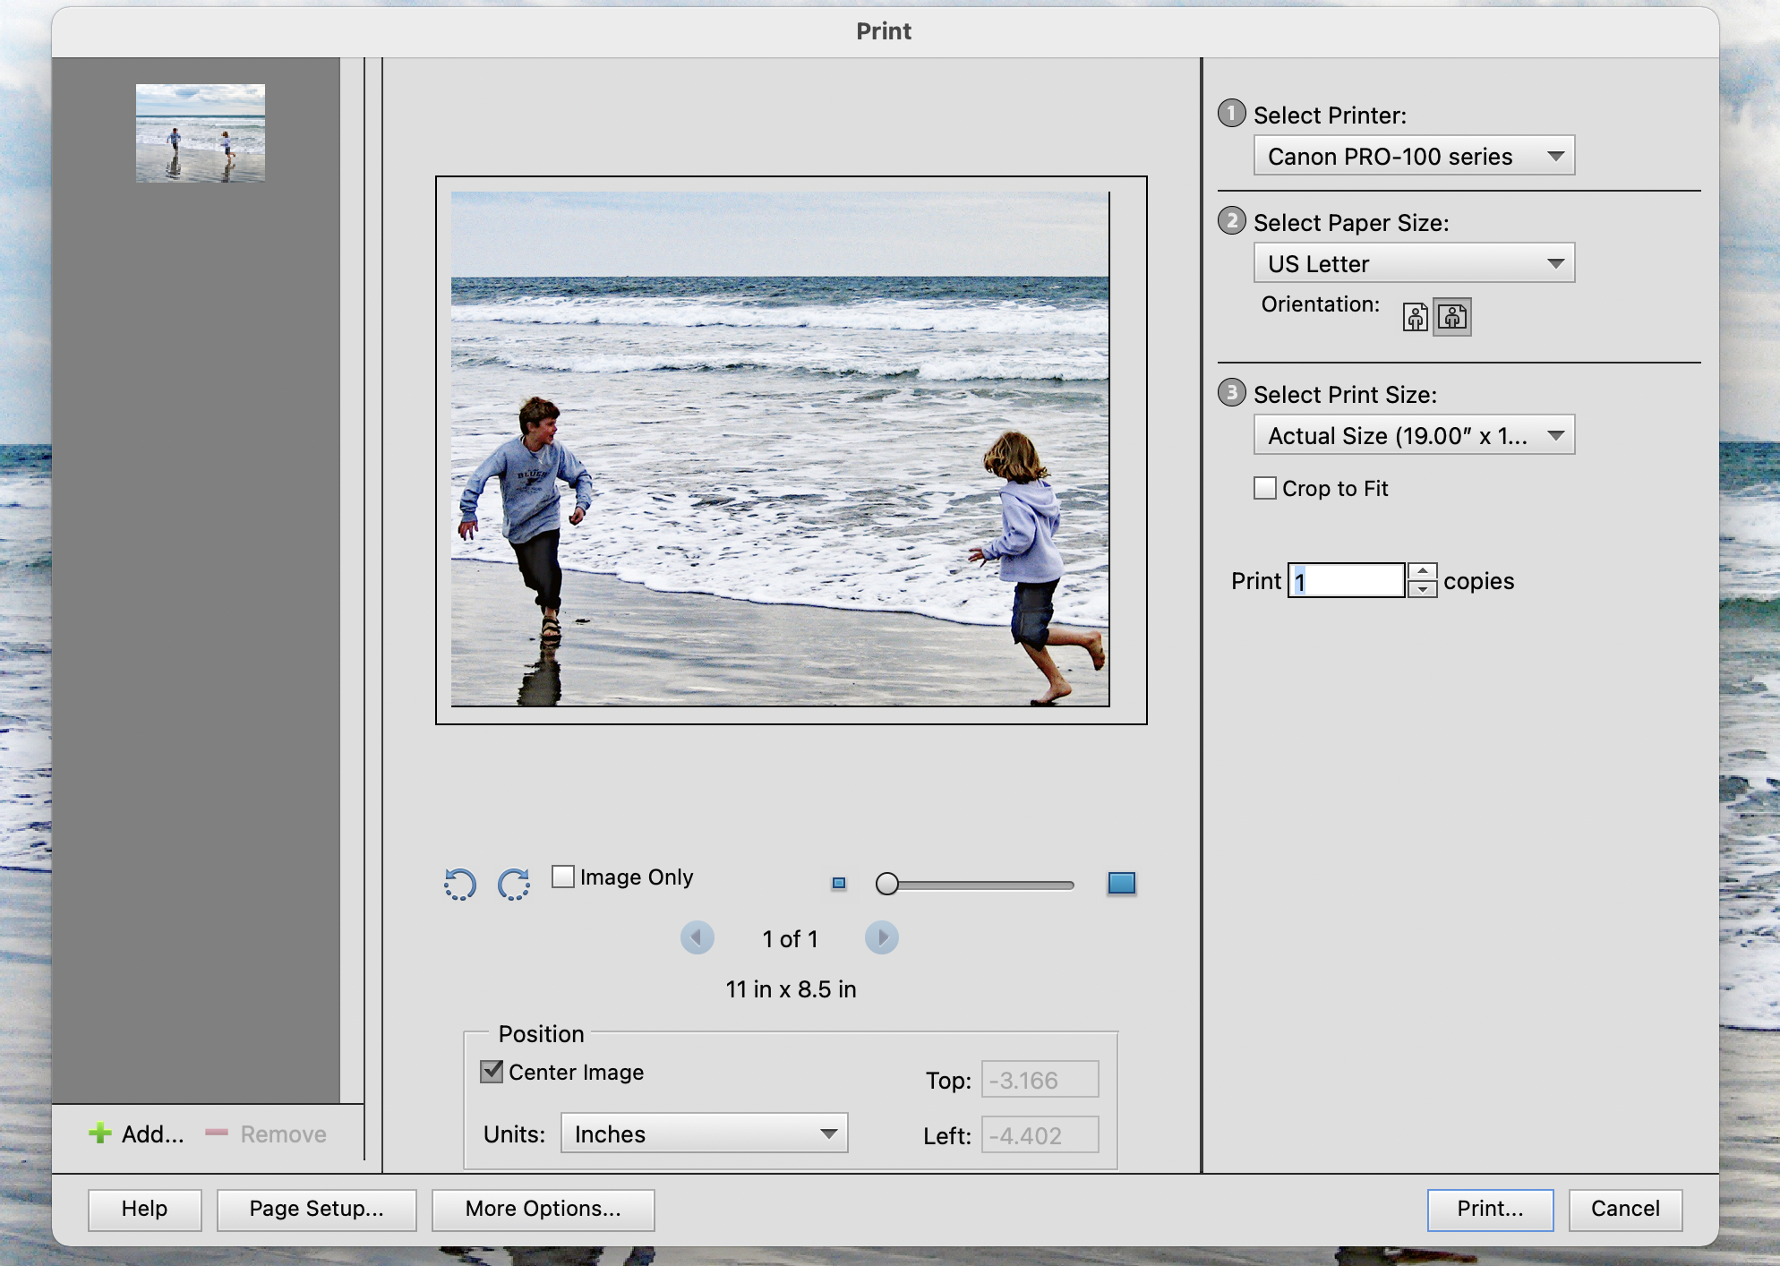Screen dimensions: 1780x1266
Task: Enable the Crop to Fit checkbox
Action: 1265,488
